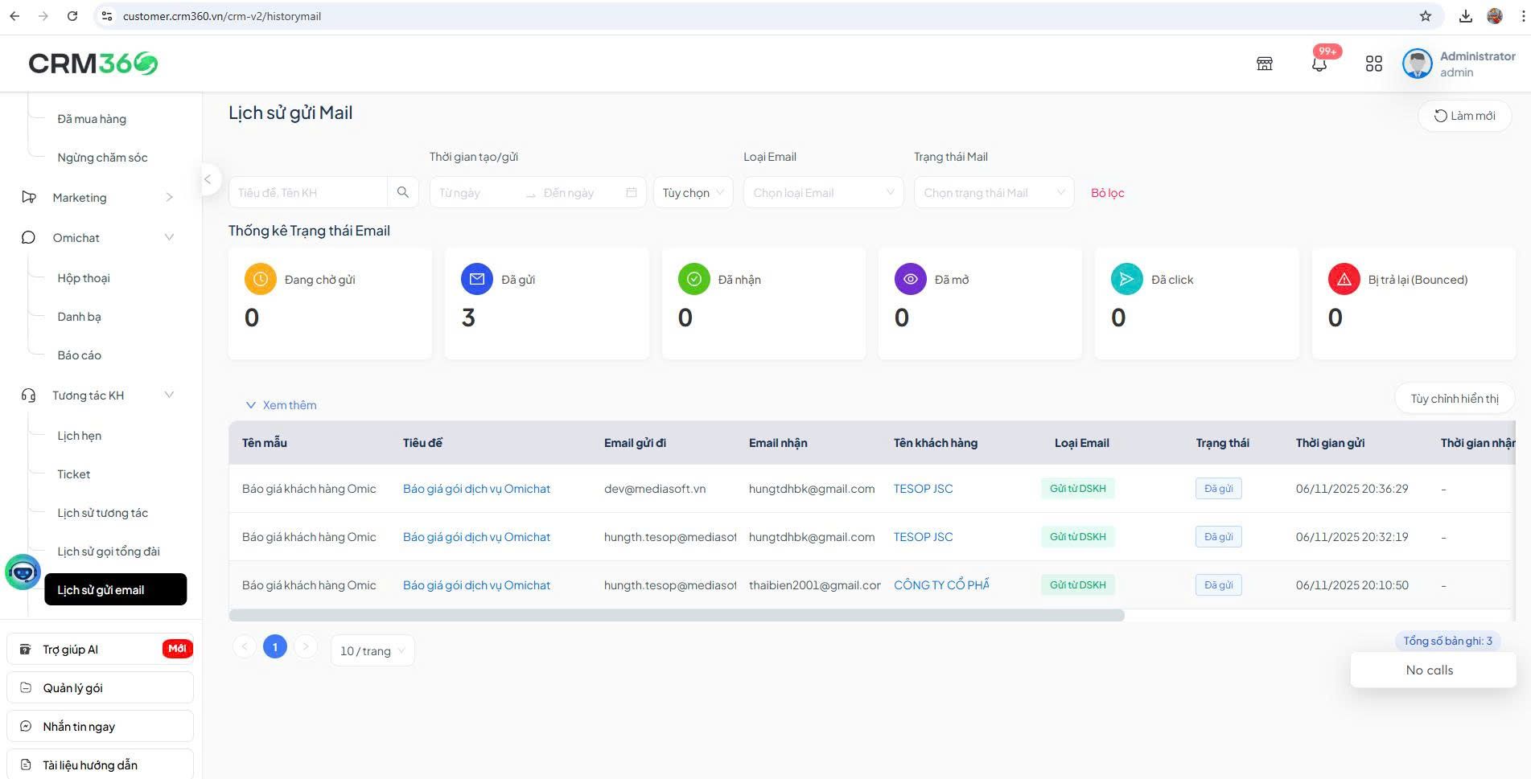Expand Xem thêm statistics
The height and width of the screenshot is (779, 1531).
[281, 405]
